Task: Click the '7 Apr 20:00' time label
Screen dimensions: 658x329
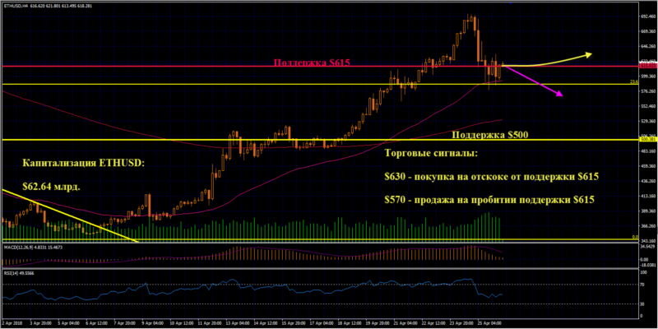Action: (x=126, y=324)
